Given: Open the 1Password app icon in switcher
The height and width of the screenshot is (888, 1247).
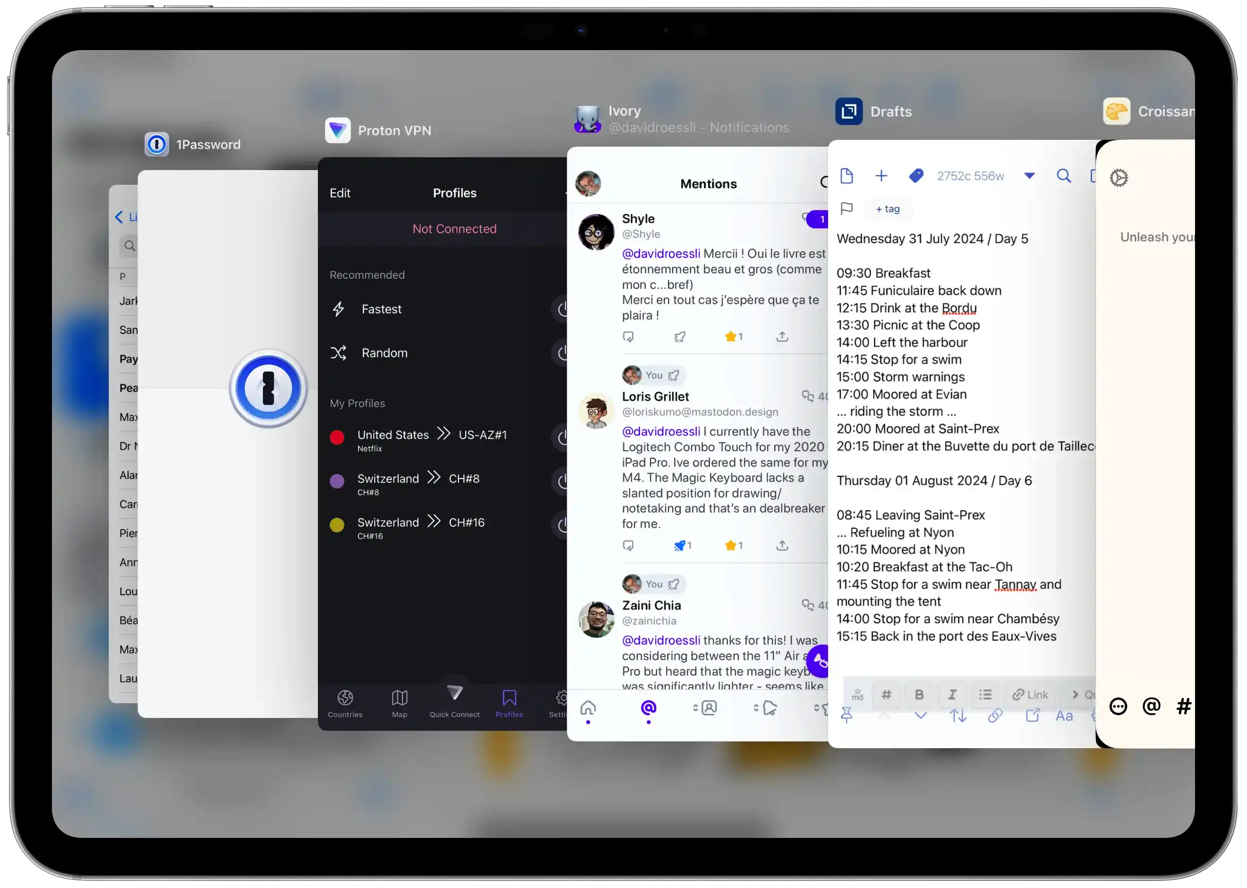Looking at the screenshot, I should [157, 145].
